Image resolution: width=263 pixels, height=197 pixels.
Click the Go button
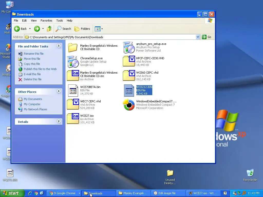click(x=206, y=37)
